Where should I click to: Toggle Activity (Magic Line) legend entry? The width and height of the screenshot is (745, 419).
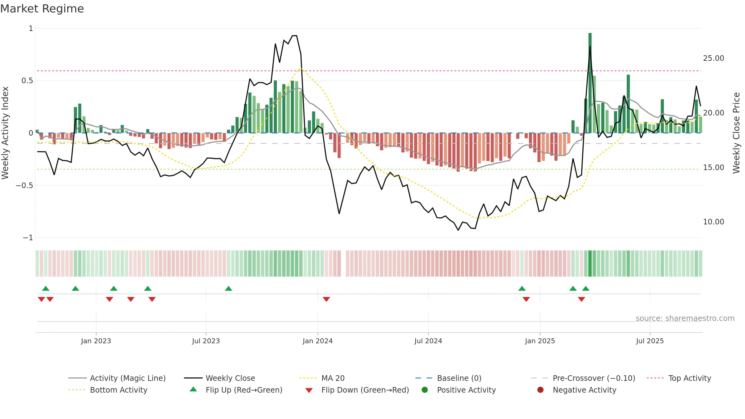pyautogui.click(x=117, y=378)
